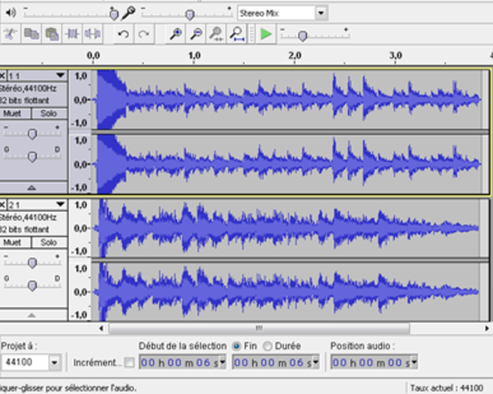This screenshot has height=394, width=493.
Task: Open the Fin time format dropdown arrow
Action: click(x=316, y=363)
